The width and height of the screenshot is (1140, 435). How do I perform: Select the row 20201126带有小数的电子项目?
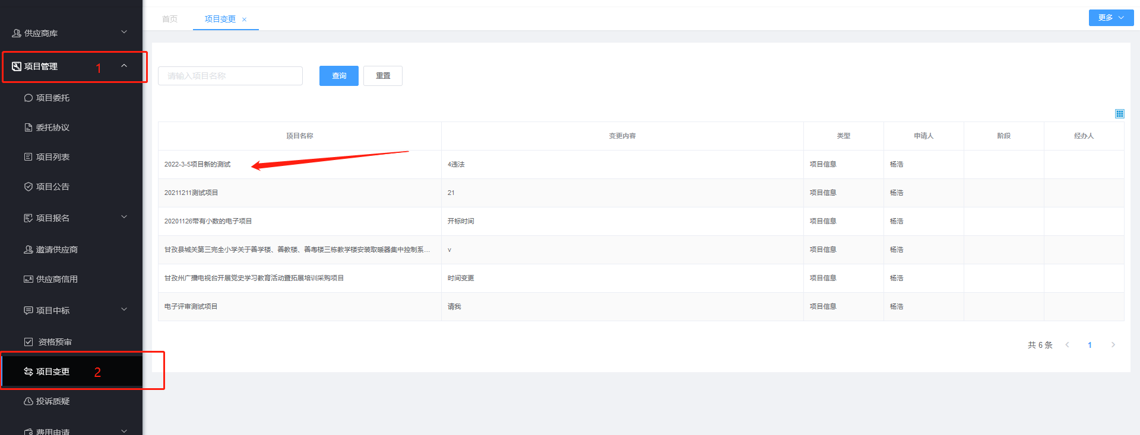click(641, 221)
